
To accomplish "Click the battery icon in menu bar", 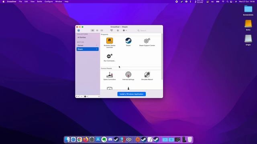I will (x=218, y=2).
